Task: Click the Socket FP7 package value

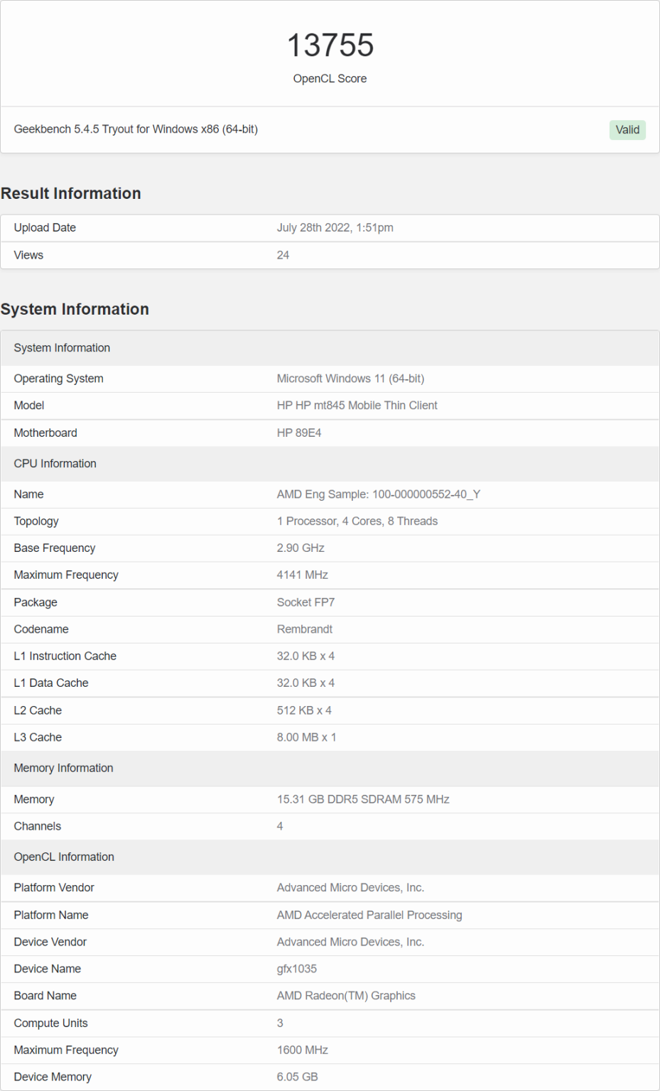Action: tap(305, 602)
